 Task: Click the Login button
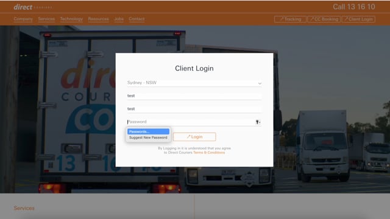194,137
